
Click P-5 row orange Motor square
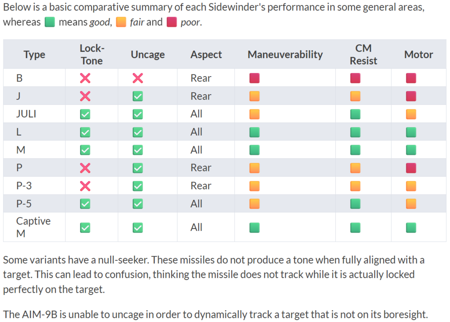pos(411,204)
